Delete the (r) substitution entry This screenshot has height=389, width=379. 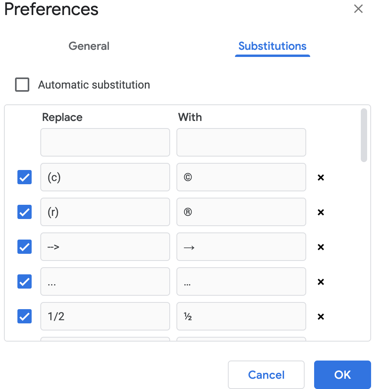coord(321,212)
